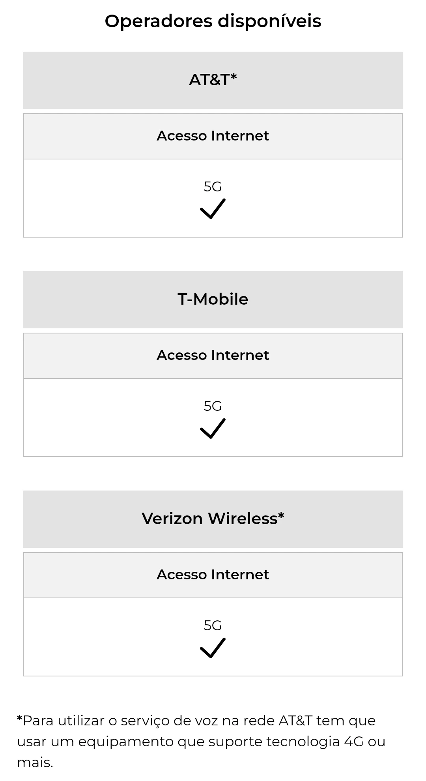Image resolution: width=426 pixels, height=781 pixels.
Task: Click Acesso Internet row under T-Mobile
Action: 213,356
